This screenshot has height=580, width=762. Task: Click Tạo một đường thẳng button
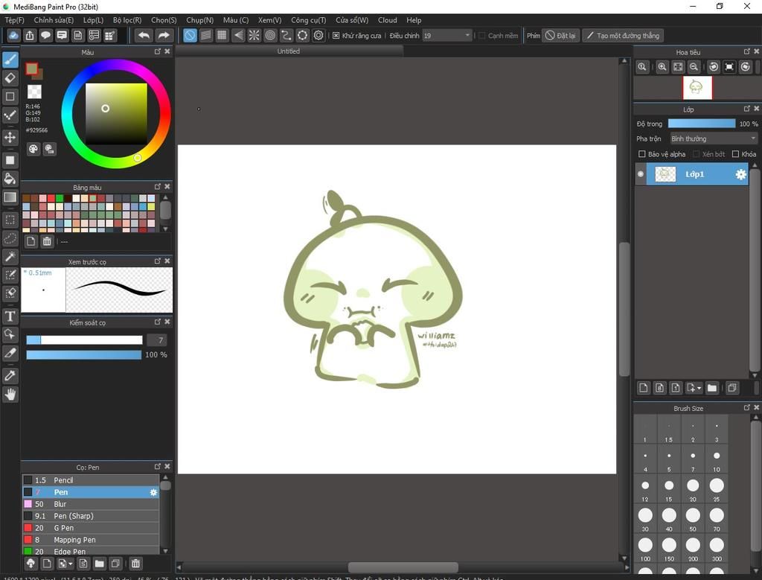[x=623, y=36]
